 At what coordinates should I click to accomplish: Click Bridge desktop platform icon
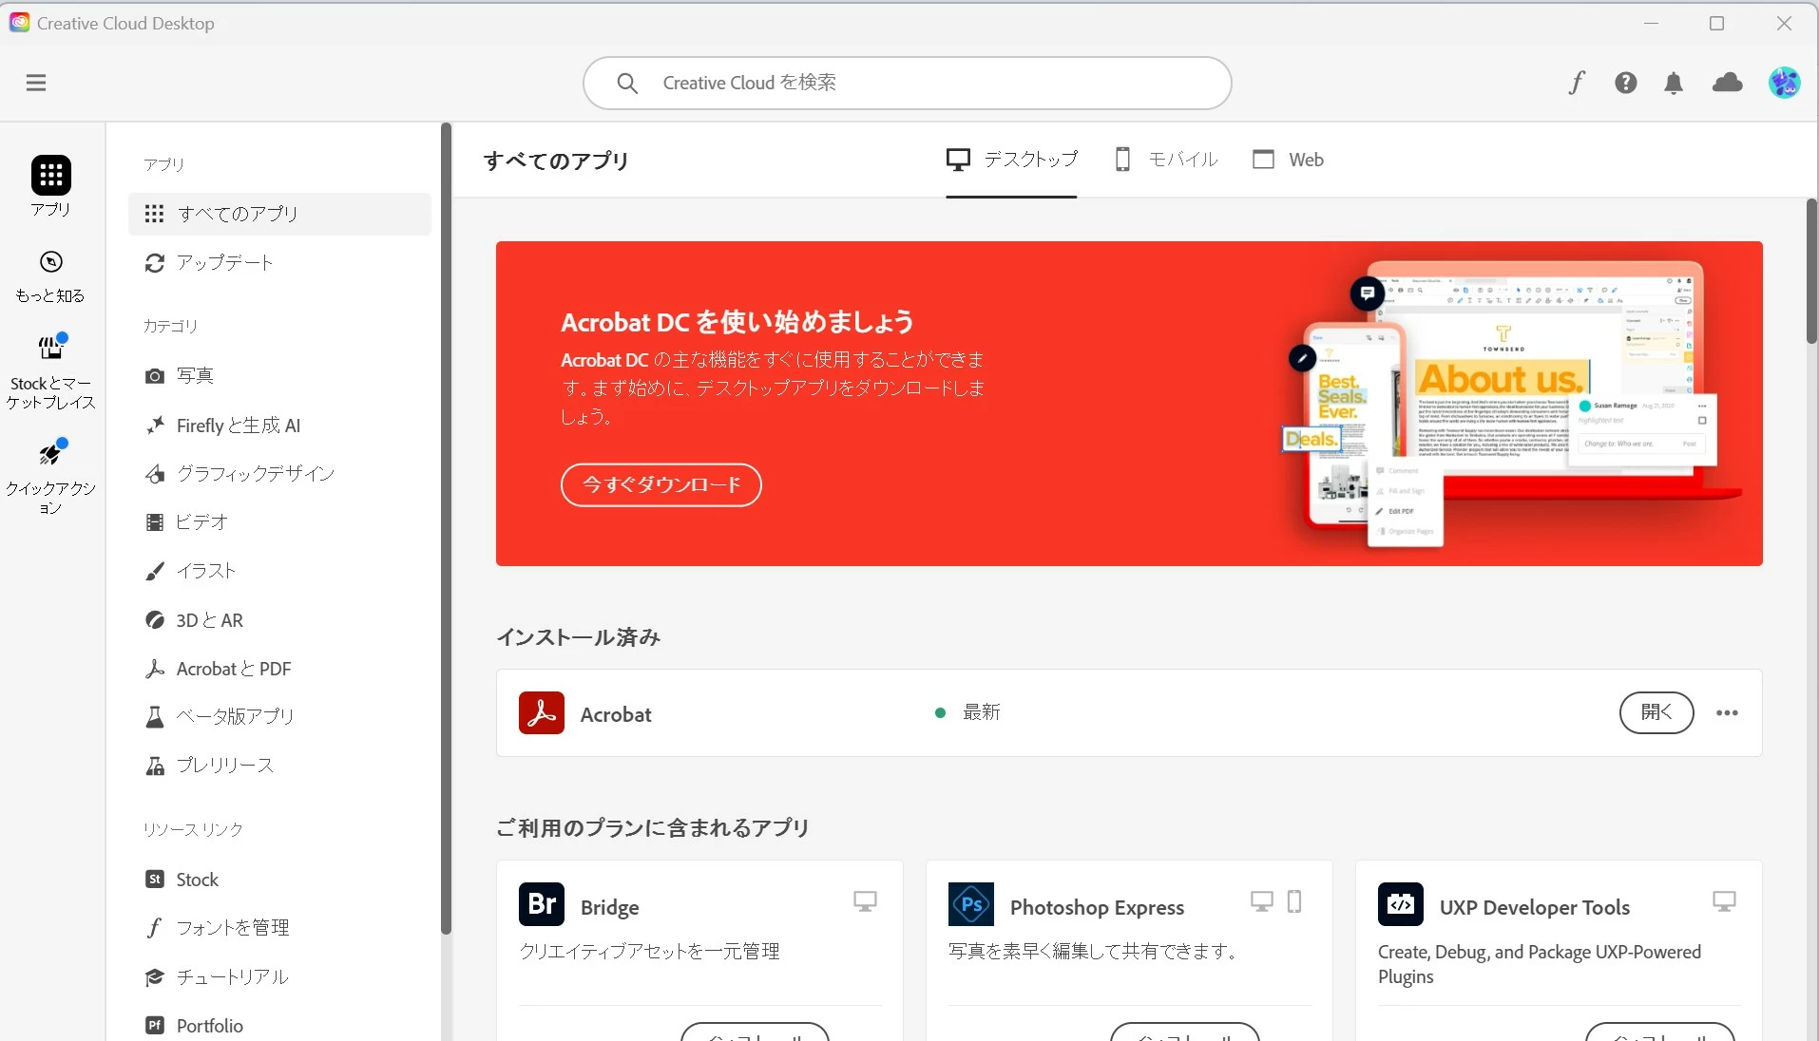tap(865, 900)
